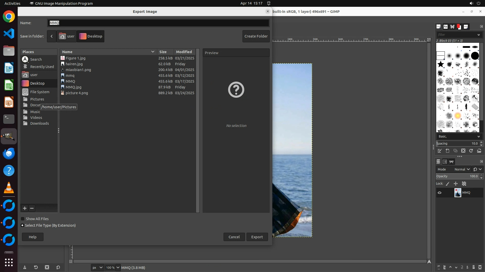Switch to the Channels tab

click(x=445, y=162)
